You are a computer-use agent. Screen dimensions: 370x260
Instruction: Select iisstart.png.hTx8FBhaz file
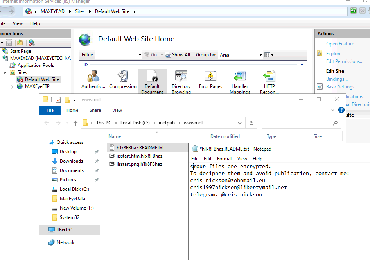click(x=139, y=164)
